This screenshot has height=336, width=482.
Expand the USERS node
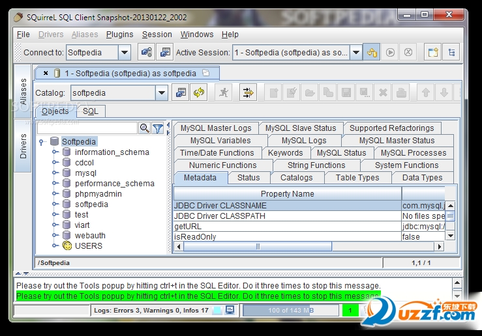55,245
